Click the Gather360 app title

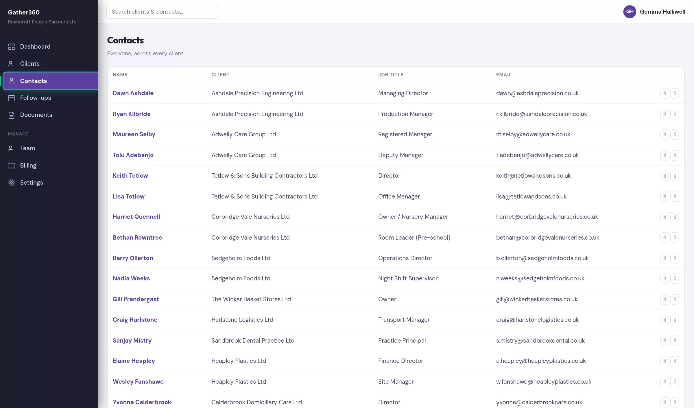[x=24, y=12]
